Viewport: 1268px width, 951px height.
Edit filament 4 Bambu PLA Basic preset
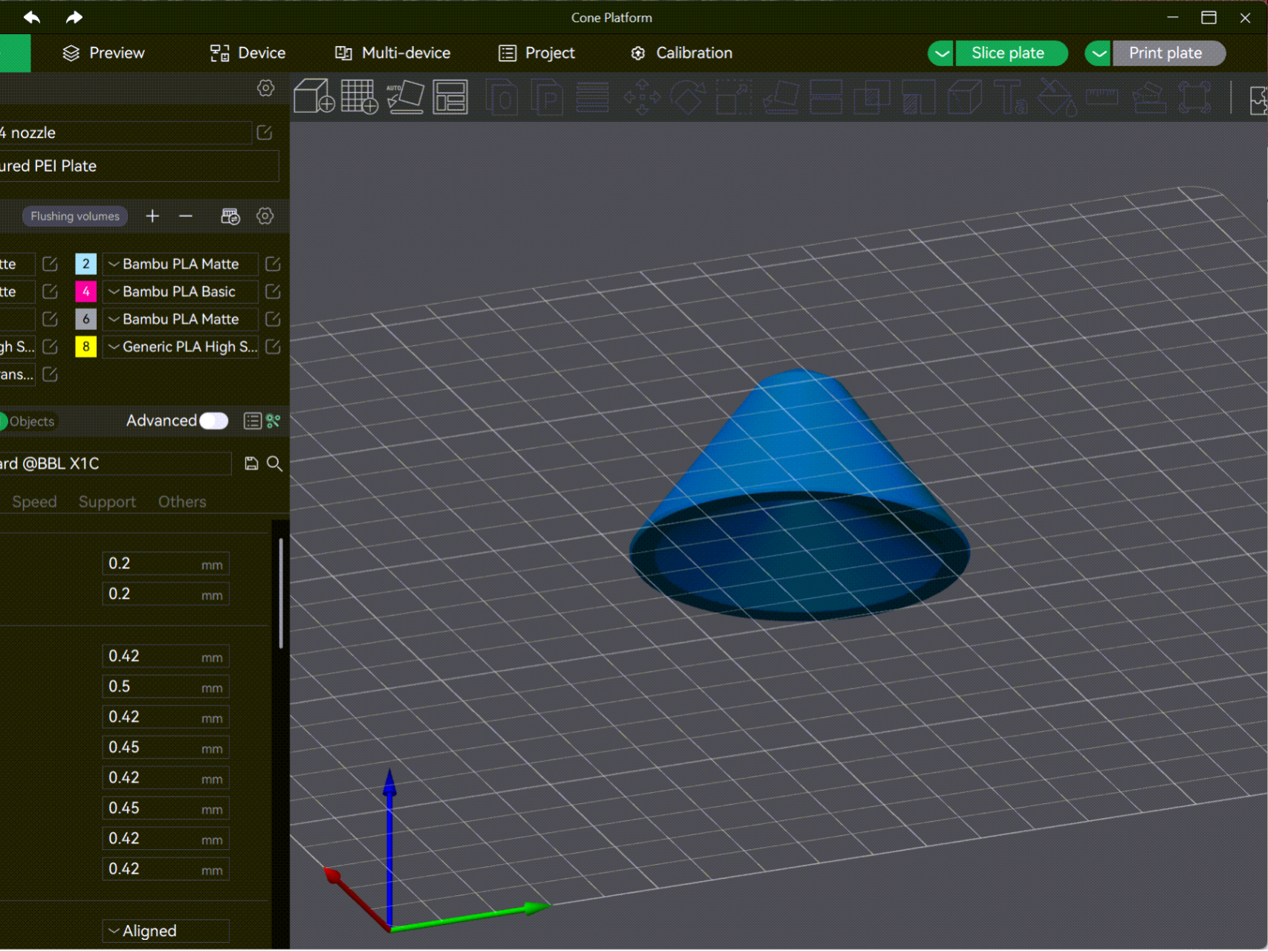[273, 291]
